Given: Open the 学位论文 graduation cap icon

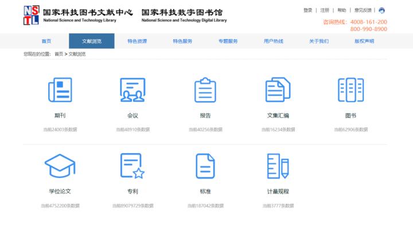Looking at the screenshot, I should pos(60,166).
